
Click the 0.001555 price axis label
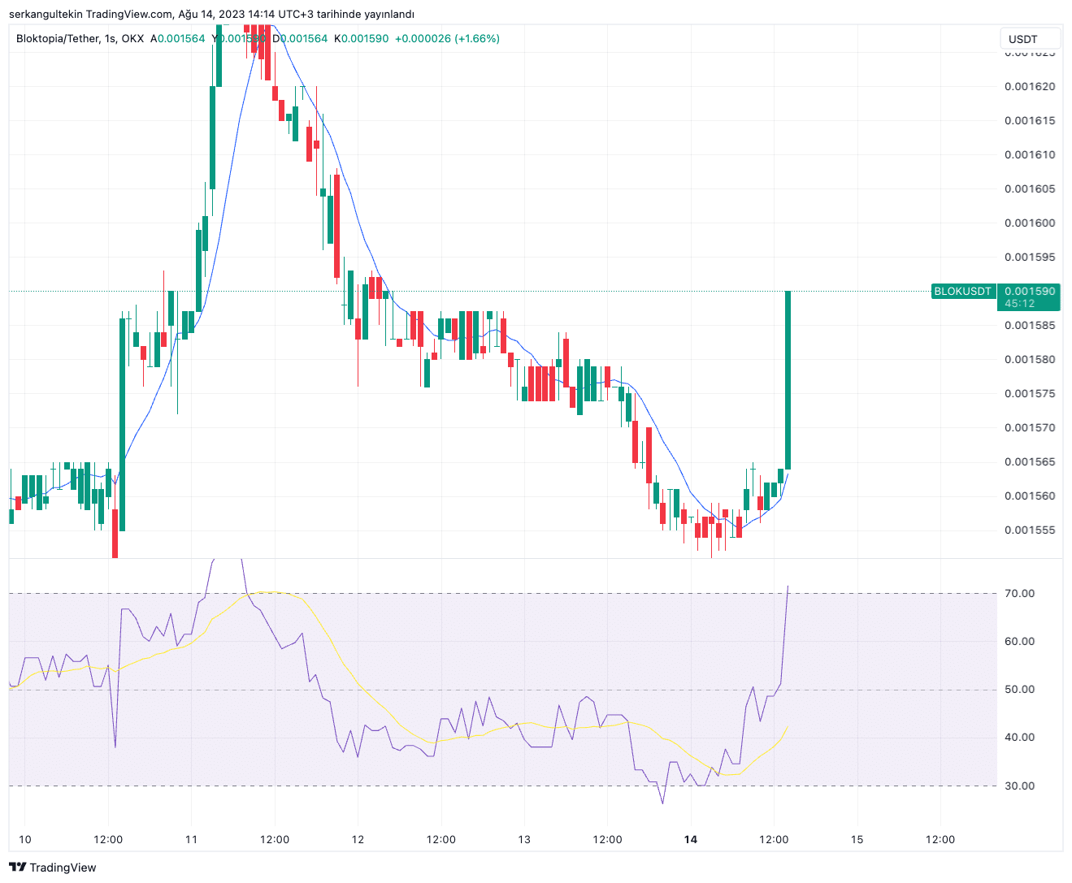pyautogui.click(x=1030, y=530)
